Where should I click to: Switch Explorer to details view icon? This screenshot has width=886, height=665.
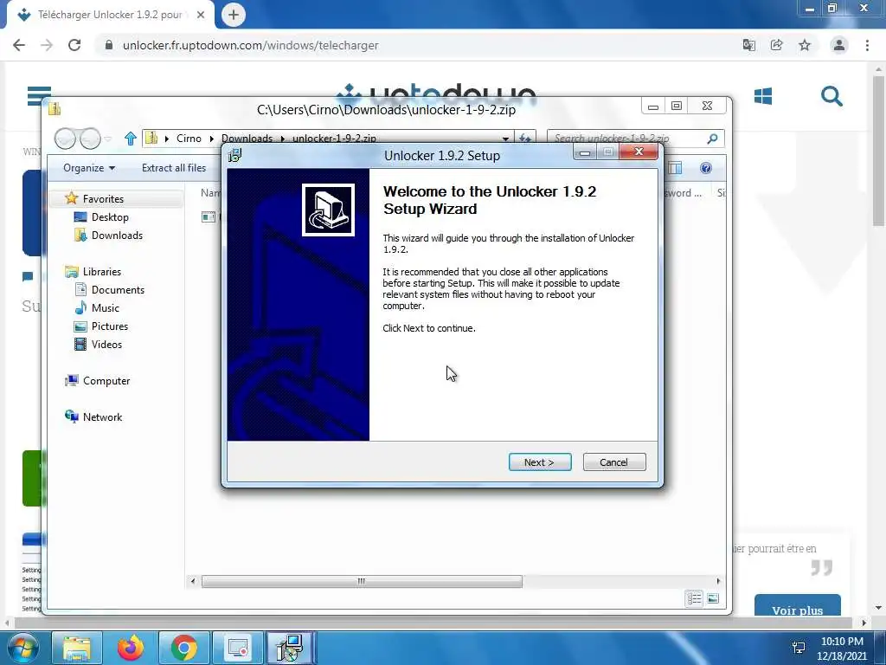[x=695, y=598]
